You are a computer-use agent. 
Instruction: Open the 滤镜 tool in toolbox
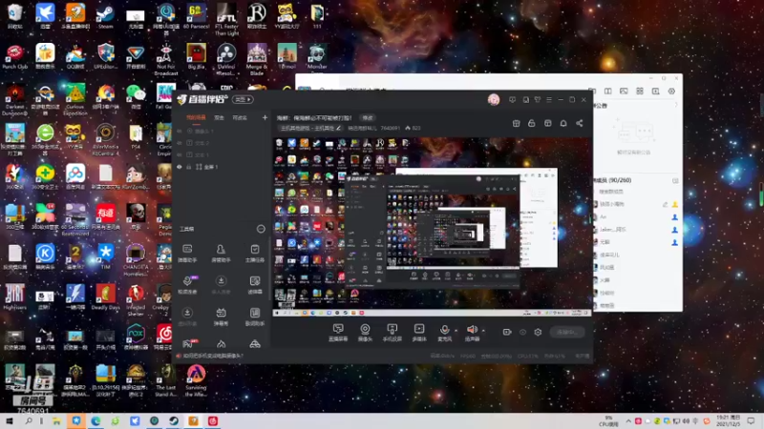pyautogui.click(x=254, y=285)
